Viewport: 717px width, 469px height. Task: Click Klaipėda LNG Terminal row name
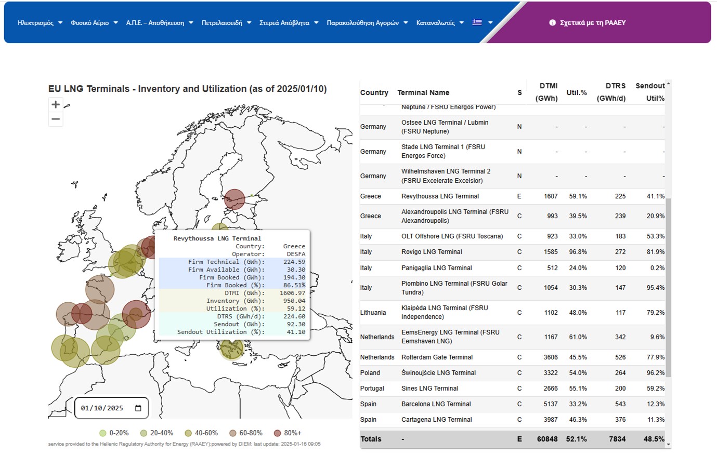445,312
